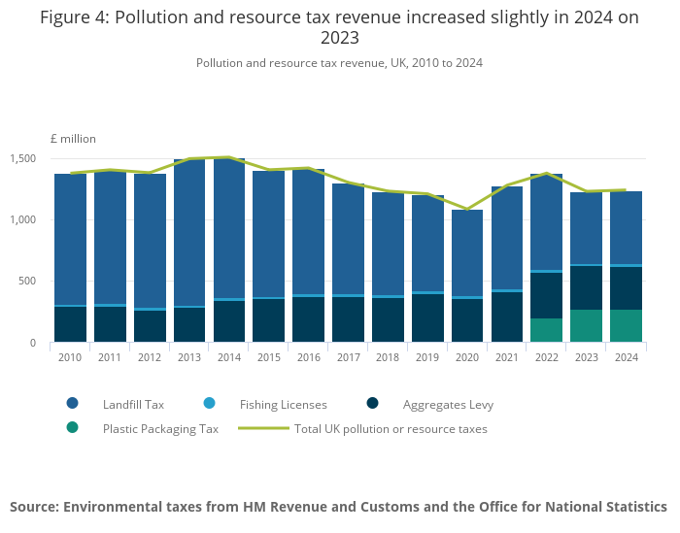This screenshot has height=533, width=680.
Task: Select the 2012 x-axis year label
Action: tap(150, 356)
